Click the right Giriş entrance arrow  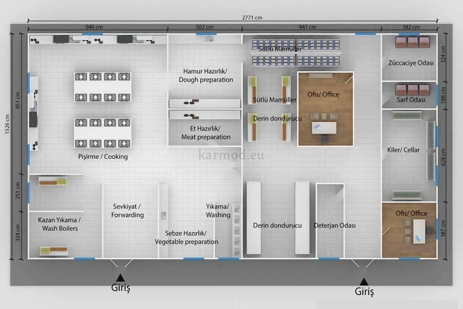pos(363,281)
